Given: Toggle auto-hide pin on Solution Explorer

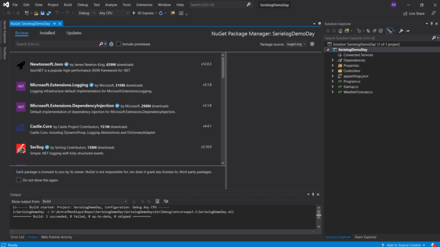Looking at the screenshot, I should click(431, 24).
